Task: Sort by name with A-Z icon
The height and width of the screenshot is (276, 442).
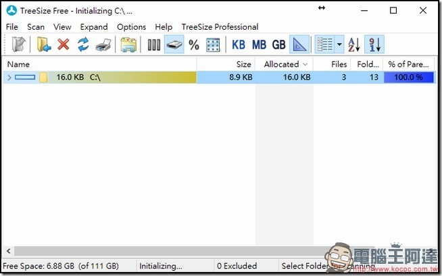Action: [354, 45]
